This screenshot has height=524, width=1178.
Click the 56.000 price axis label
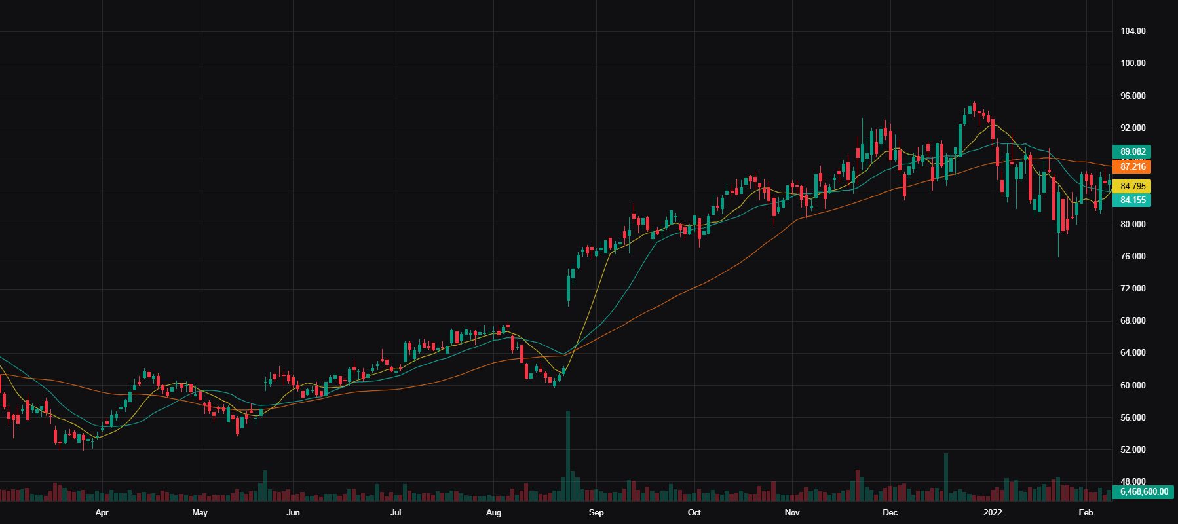1133,417
